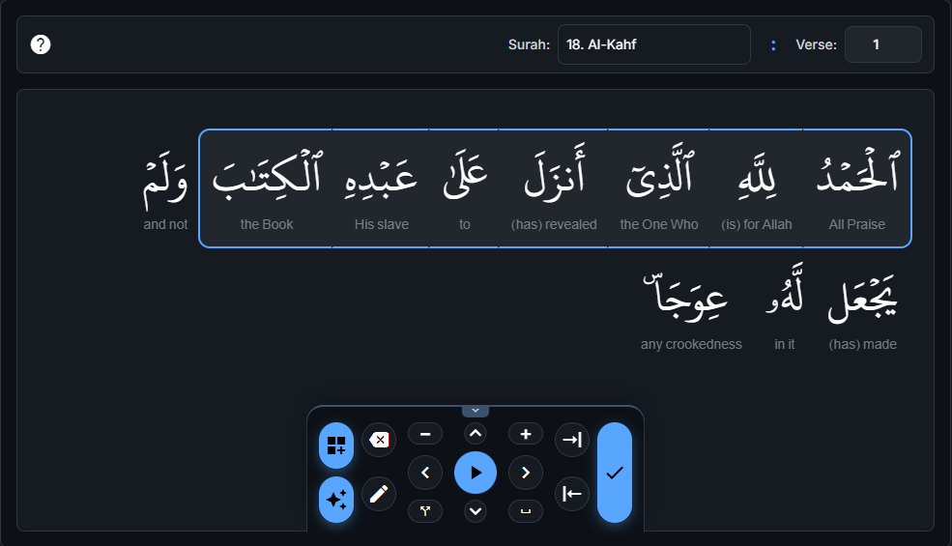Image resolution: width=952 pixels, height=546 pixels.
Task: Click the split/fork arrow button
Action: [425, 511]
